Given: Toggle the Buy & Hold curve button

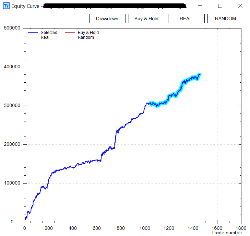Looking at the screenshot, I should click(146, 19).
